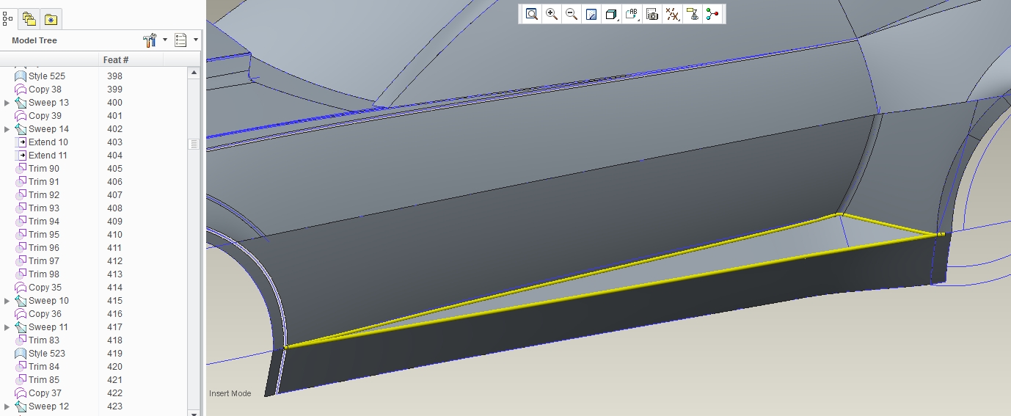
Task: Select the Trim 91 feature
Action: 44,182
